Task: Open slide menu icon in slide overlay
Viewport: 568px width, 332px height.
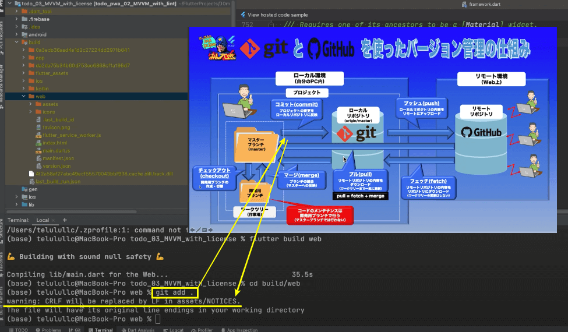Action: (x=204, y=230)
